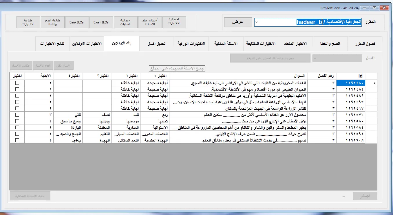Screen dimensions: 393x215
Task: Click the عرض display button
Action: tap(238, 22)
